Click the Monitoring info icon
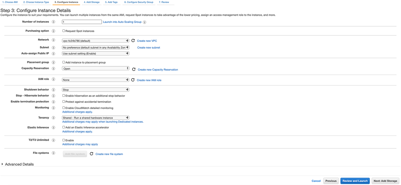Viewport: 401px width, 185px height. pos(54,108)
